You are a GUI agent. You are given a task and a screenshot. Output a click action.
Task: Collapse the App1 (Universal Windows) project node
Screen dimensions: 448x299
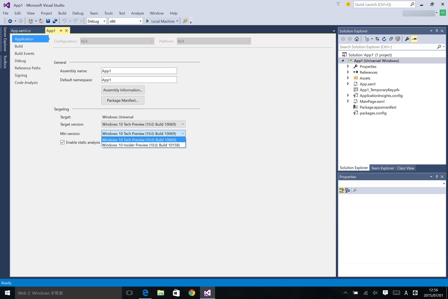(x=343, y=61)
